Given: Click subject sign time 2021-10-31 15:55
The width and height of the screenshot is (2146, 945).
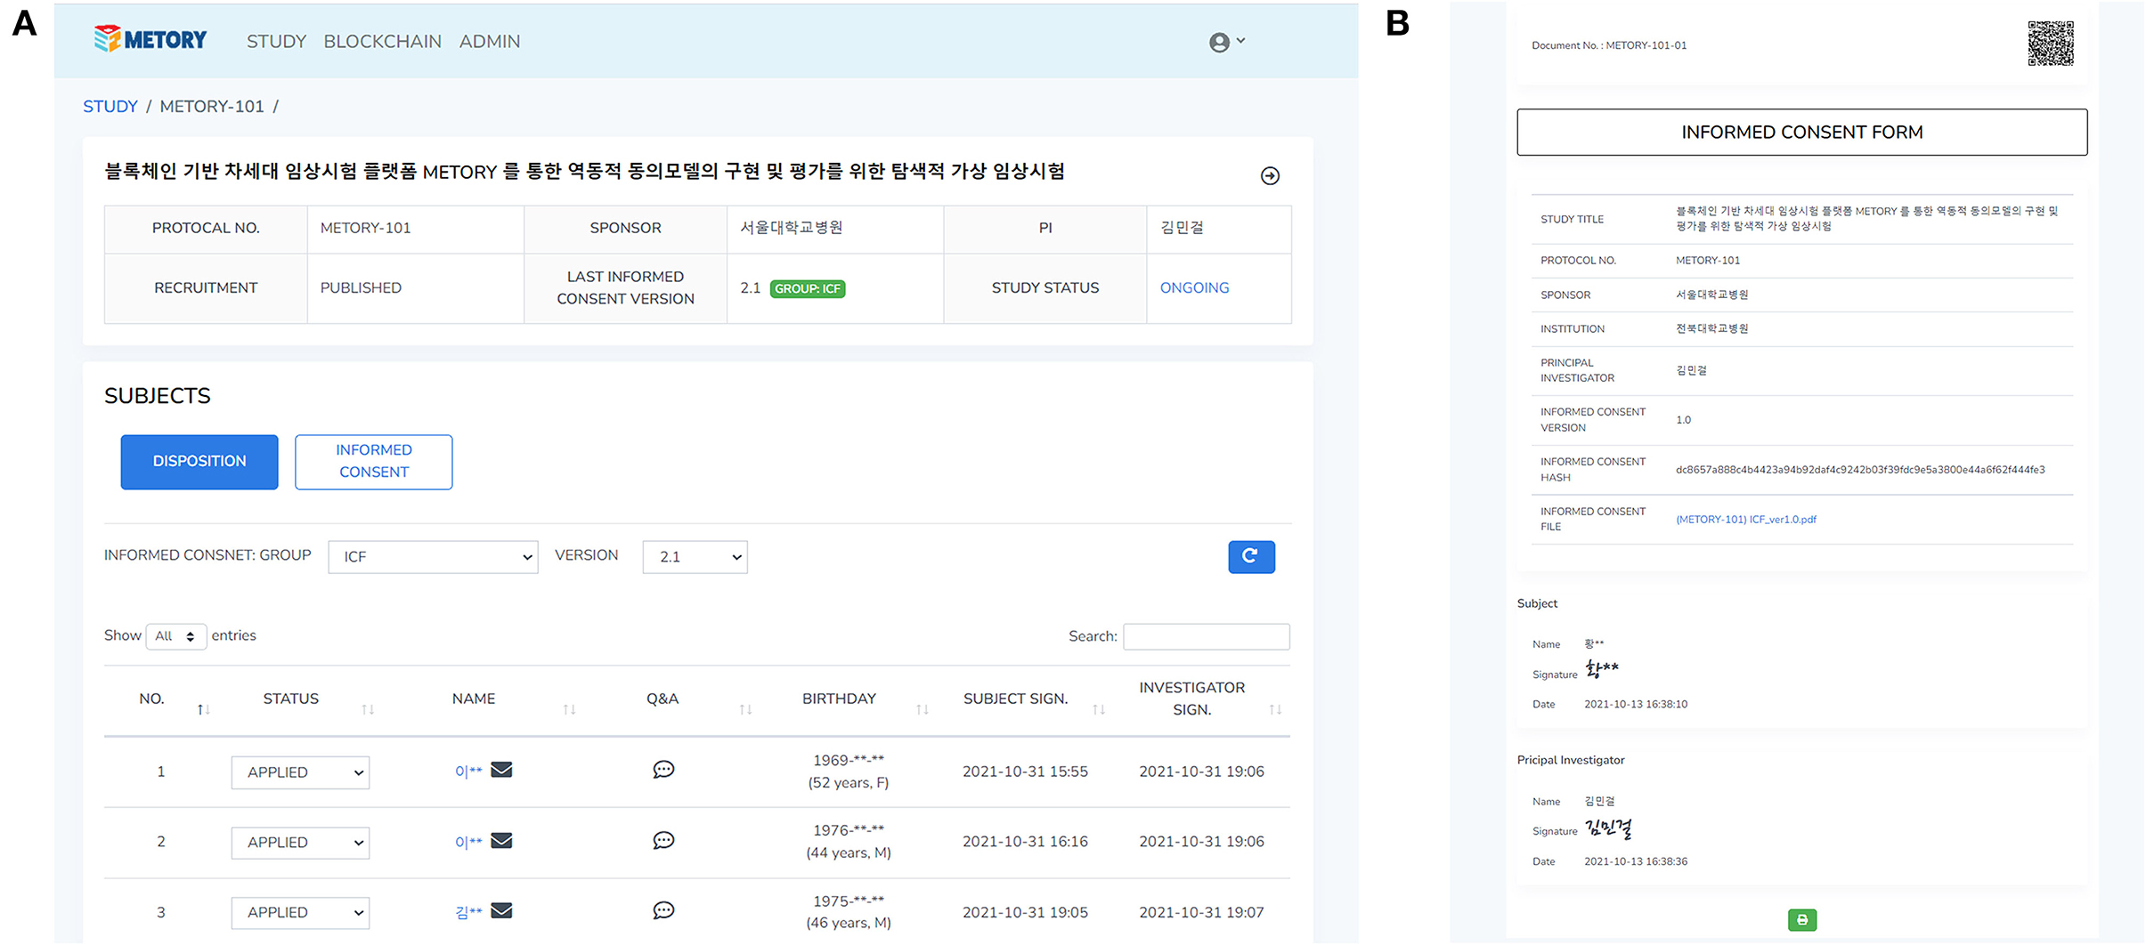Looking at the screenshot, I should 1025,771.
